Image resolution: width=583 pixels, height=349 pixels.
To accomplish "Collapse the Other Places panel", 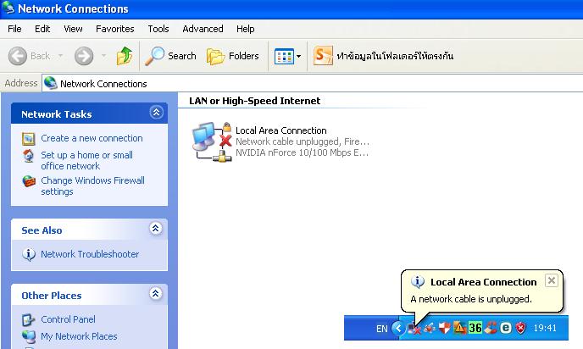I will pos(156,294).
